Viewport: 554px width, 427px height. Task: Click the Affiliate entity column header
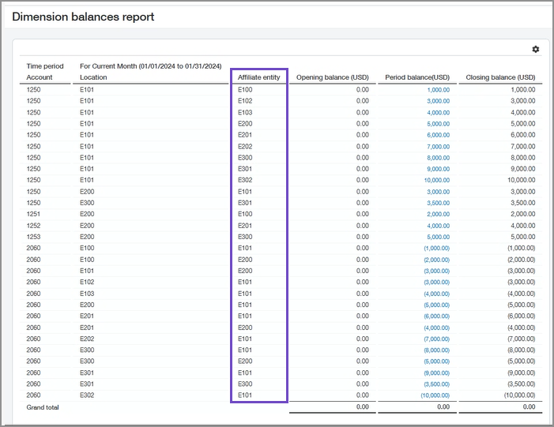258,77
